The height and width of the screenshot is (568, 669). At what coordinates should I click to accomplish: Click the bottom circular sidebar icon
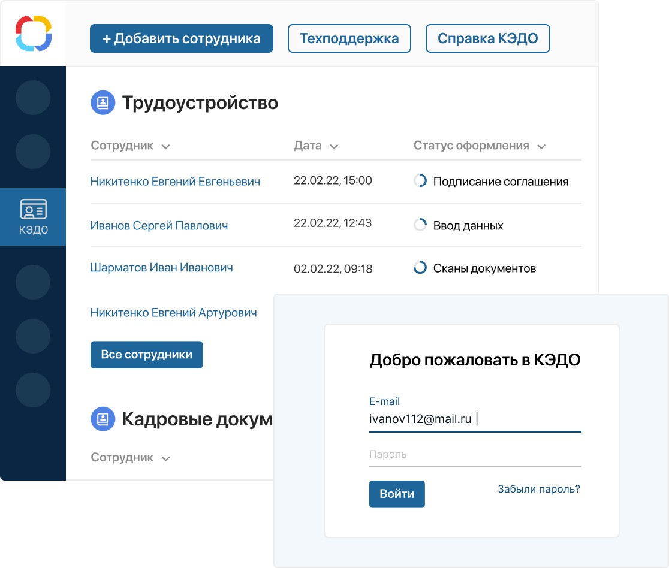[33, 390]
